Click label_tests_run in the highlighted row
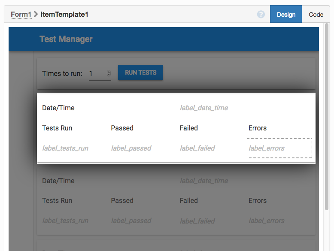Viewport: 334px width, 251px height. pos(65,148)
